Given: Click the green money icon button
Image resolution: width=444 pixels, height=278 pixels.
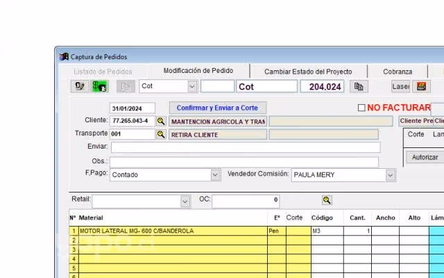Looking at the screenshot, I should [99, 86].
